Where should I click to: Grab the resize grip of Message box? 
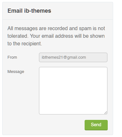[106, 113]
